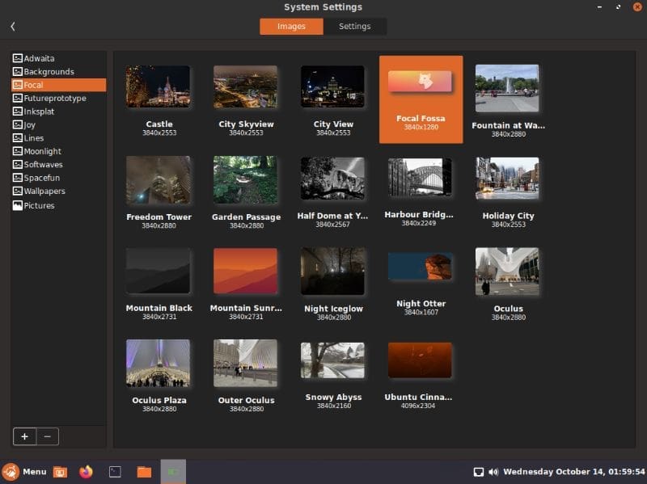
Task: Click the active System Settings taskbar item
Action: tap(173, 472)
